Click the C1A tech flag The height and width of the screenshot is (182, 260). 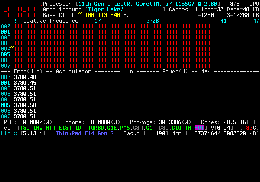(151, 128)
